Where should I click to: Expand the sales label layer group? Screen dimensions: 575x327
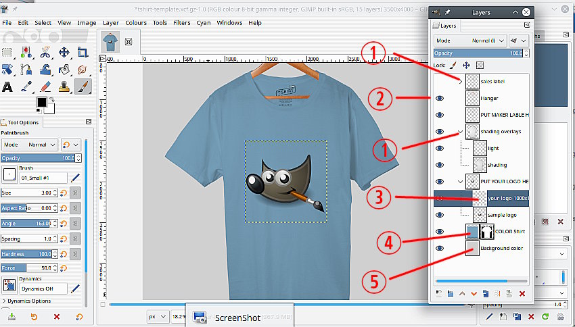pos(461,81)
